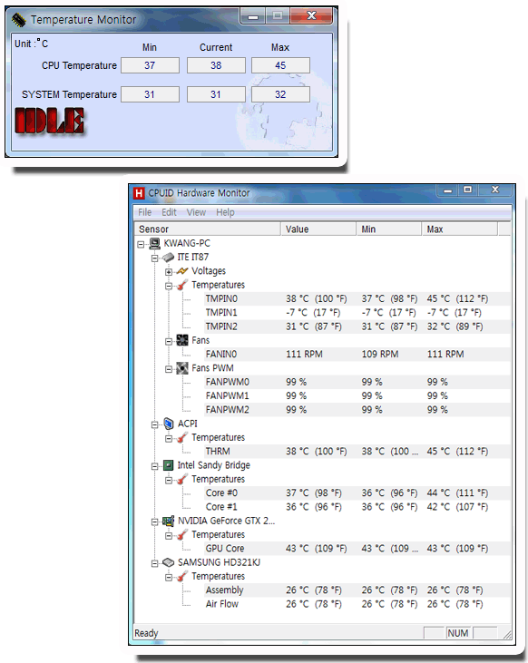This screenshot has height=663, width=528.
Task: Click the Fans icon in the tree
Action: [182, 340]
